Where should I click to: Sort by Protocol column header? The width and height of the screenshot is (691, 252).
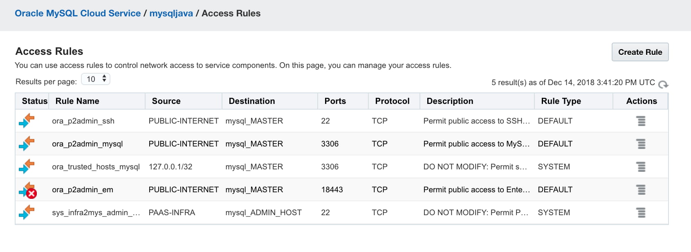[393, 101]
